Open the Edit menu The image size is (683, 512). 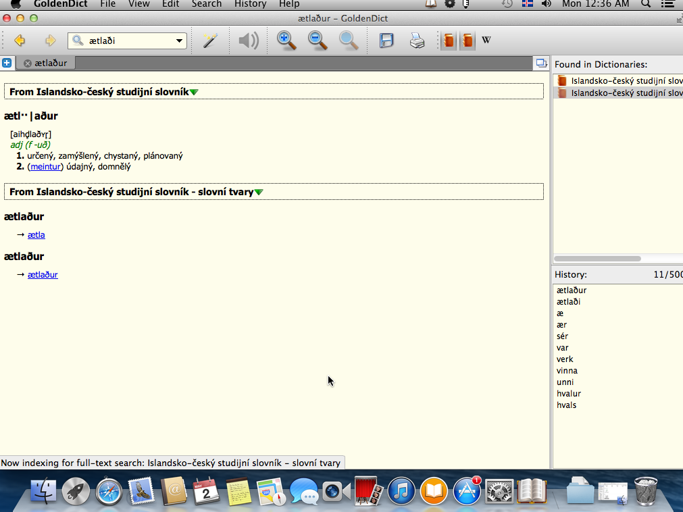click(x=170, y=4)
